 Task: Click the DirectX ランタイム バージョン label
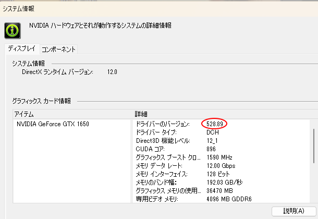[57, 72]
